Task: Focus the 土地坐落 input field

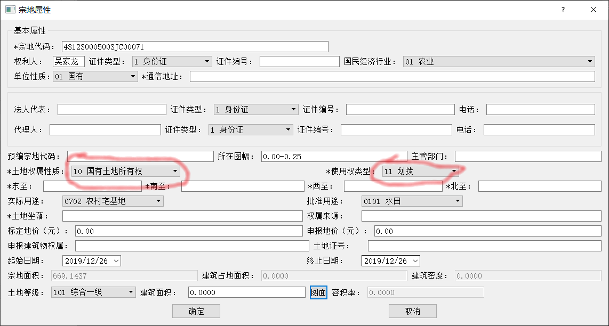Action: [x=182, y=216]
